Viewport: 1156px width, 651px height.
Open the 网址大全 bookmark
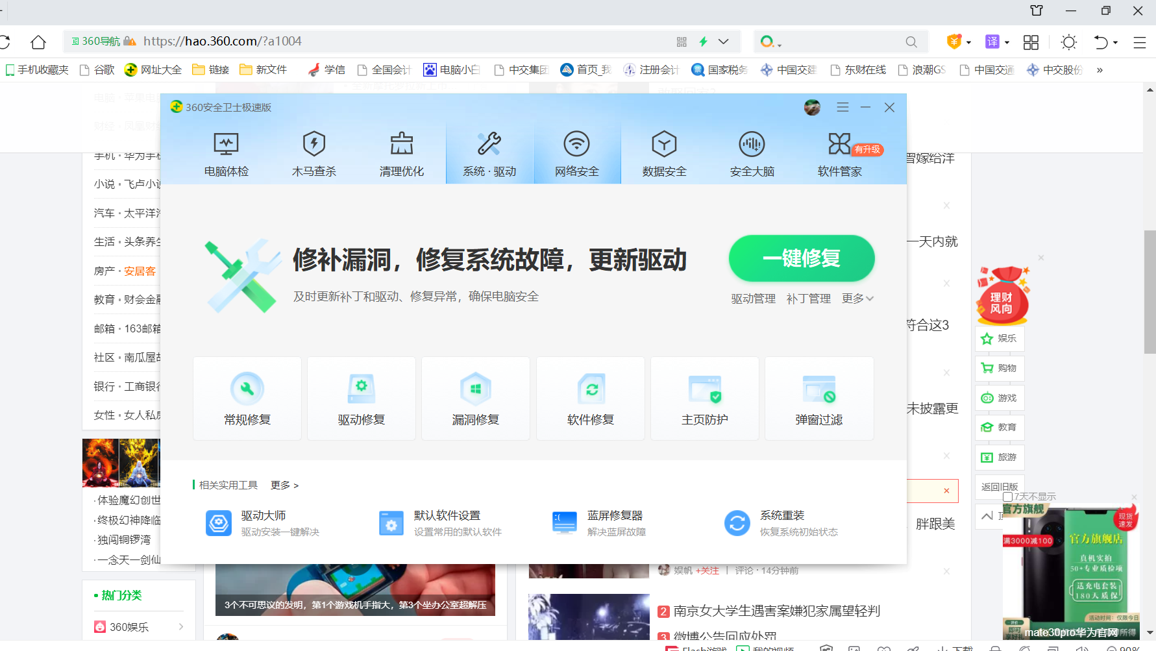pyautogui.click(x=153, y=69)
